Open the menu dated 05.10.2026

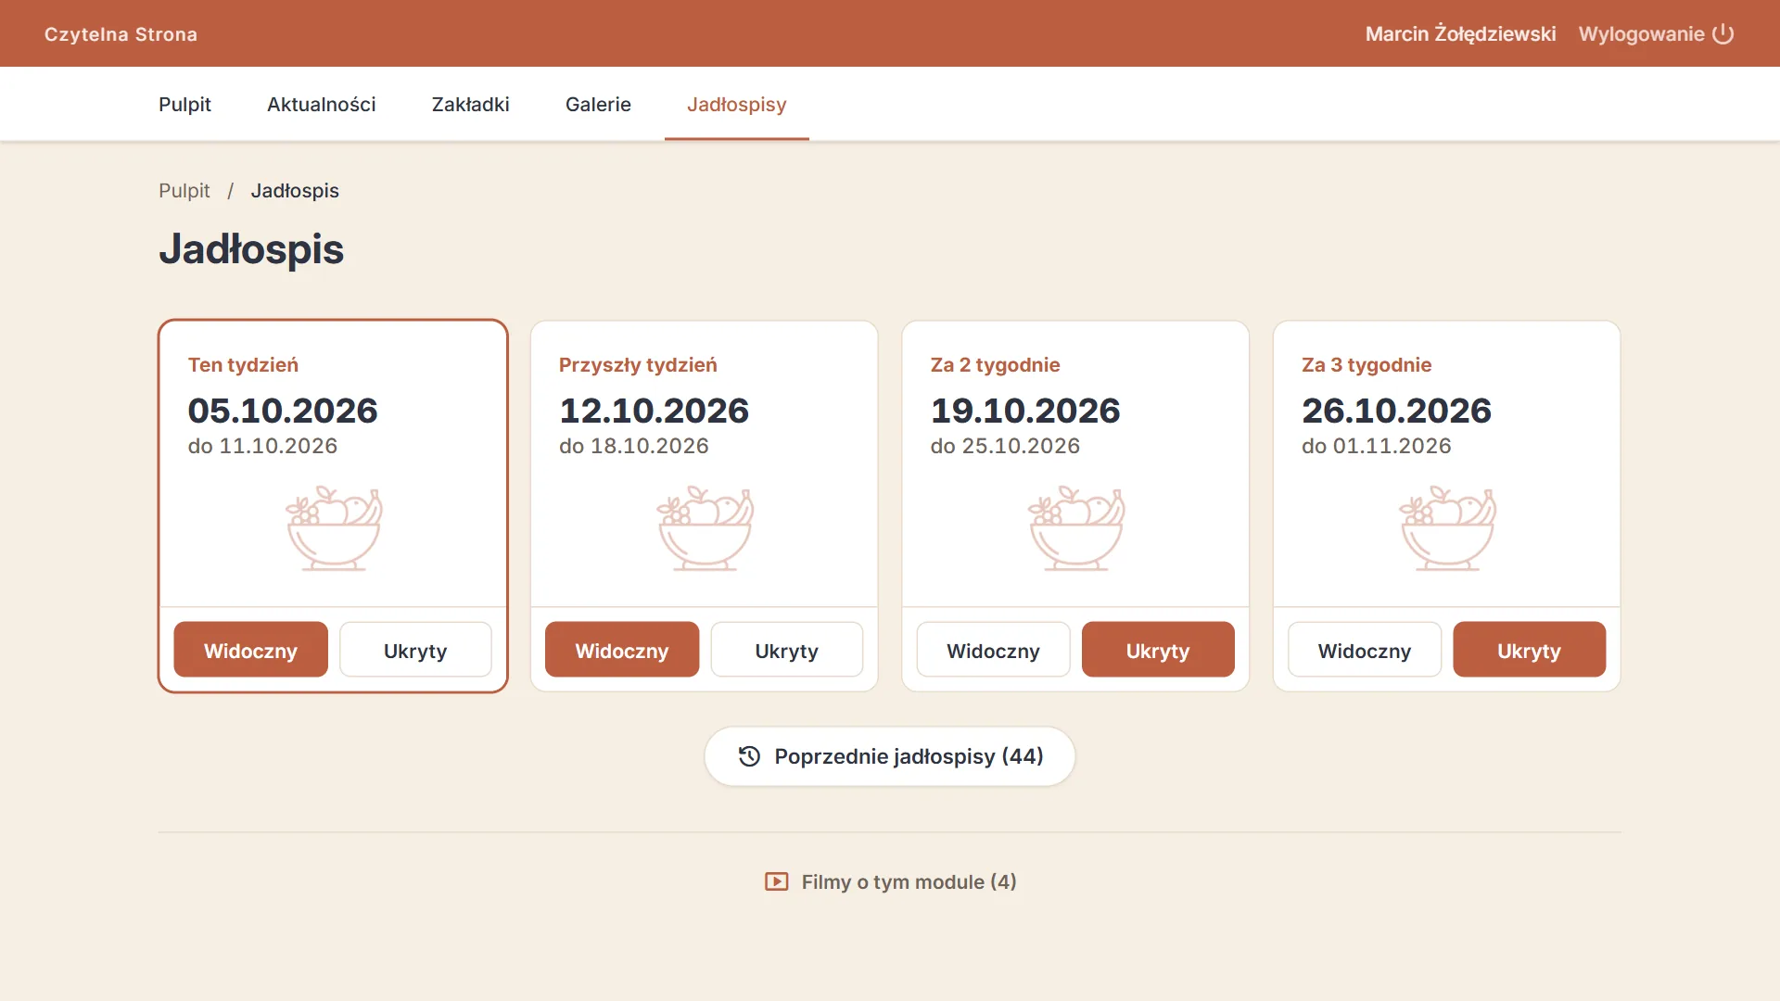(x=283, y=411)
